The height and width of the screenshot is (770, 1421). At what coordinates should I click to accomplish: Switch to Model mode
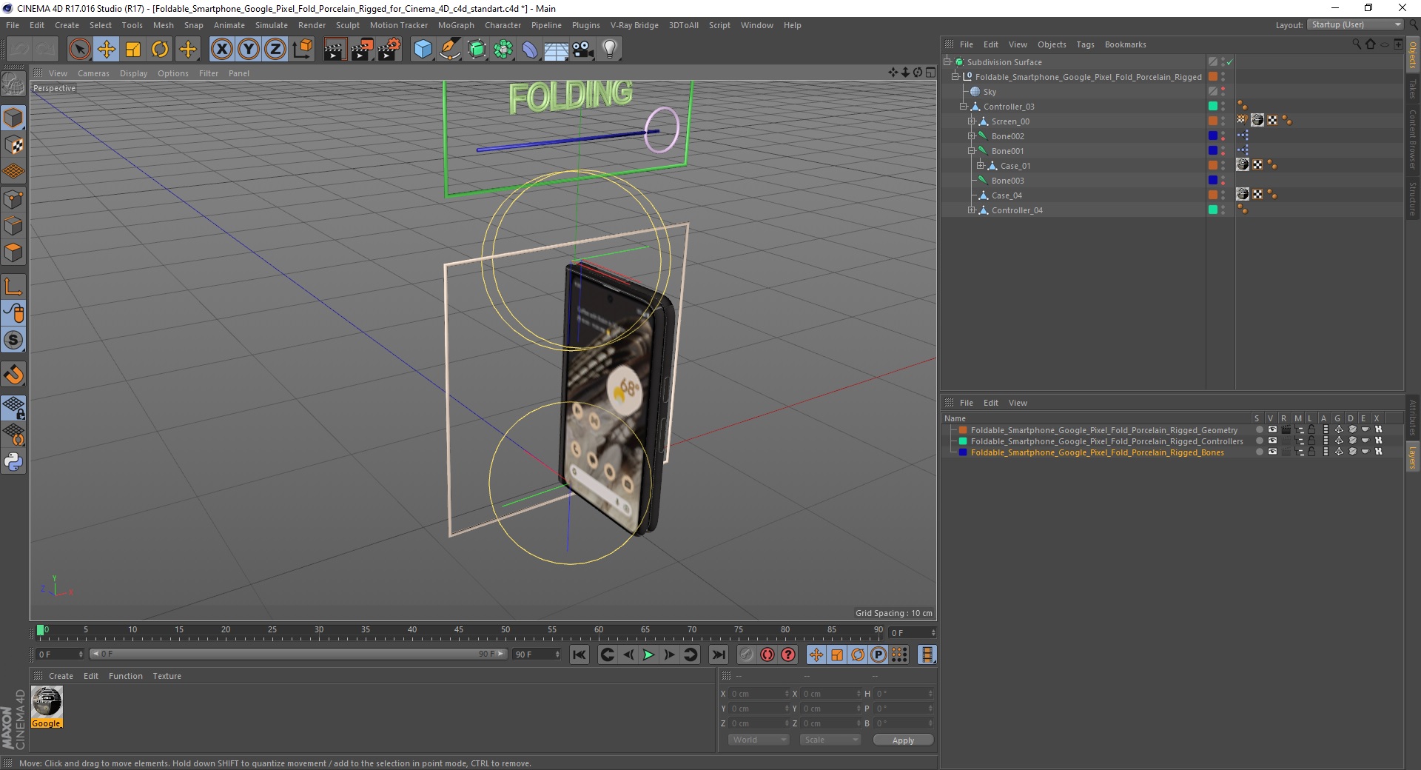coord(13,118)
